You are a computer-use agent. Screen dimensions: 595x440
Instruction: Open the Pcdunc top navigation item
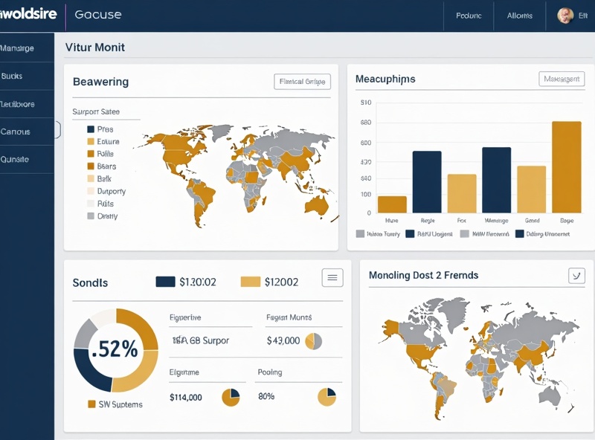click(x=469, y=16)
